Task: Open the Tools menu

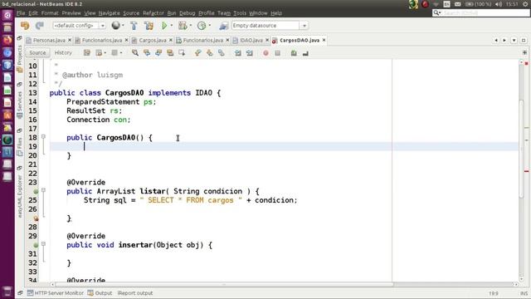Action: 240,13
